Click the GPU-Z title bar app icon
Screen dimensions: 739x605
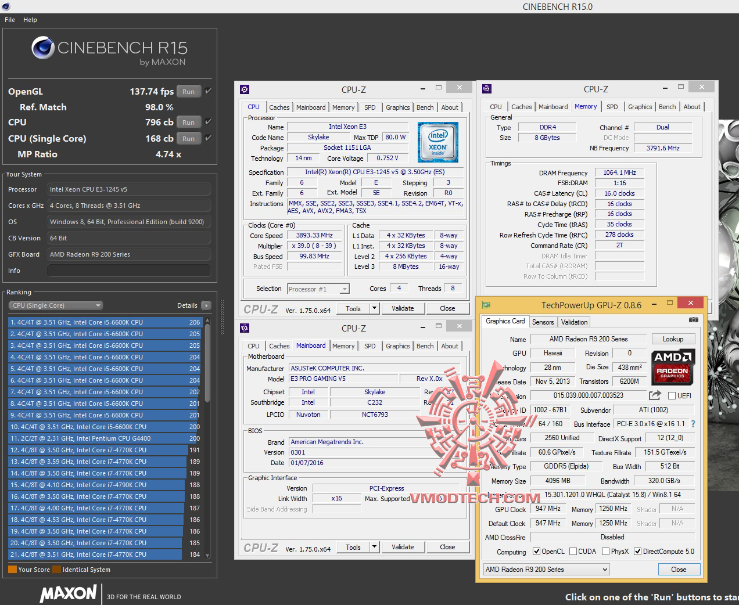487,304
